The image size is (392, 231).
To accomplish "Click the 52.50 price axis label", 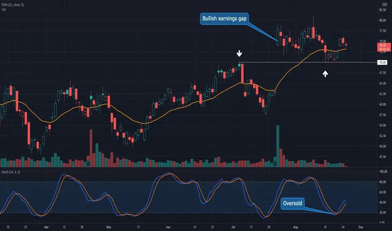I will tap(382, 136).
